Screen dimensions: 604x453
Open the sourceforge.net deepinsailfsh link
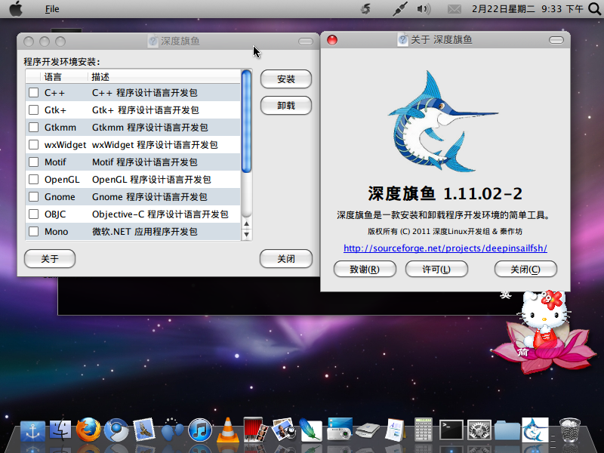[445, 248]
